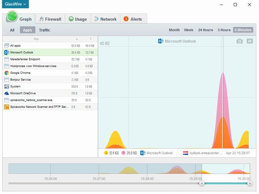Click the spiceworks_netbios_scanner.exe icon
The width and height of the screenshot is (259, 194).
7,100
